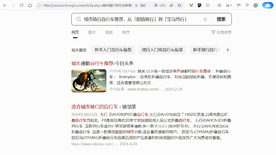Click source link www.qibuluo.com
Screen dimensions: 276x155
tap(94, 144)
